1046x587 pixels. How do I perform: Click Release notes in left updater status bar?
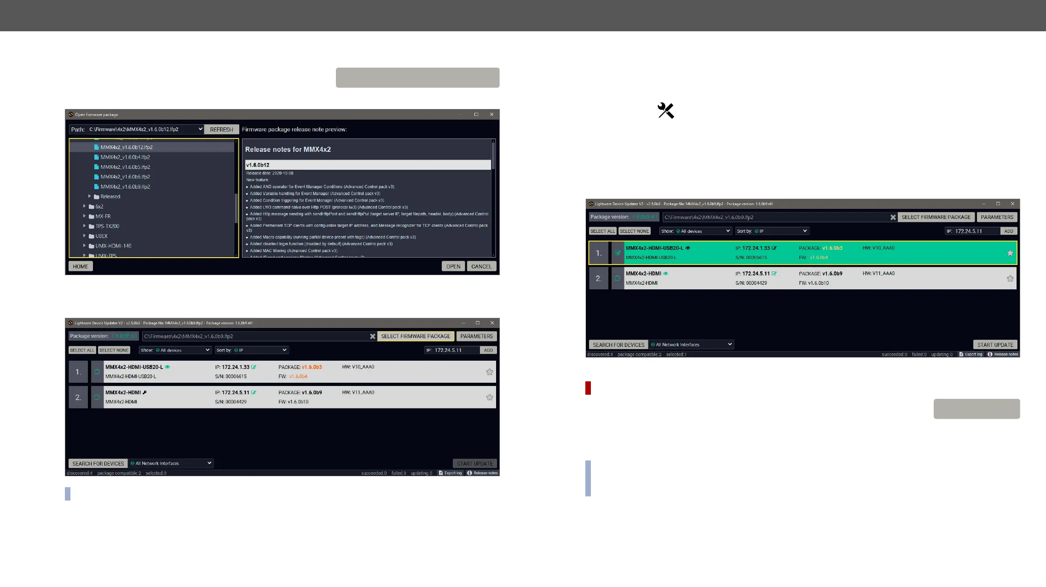(x=482, y=473)
